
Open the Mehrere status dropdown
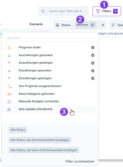click(85, 25)
